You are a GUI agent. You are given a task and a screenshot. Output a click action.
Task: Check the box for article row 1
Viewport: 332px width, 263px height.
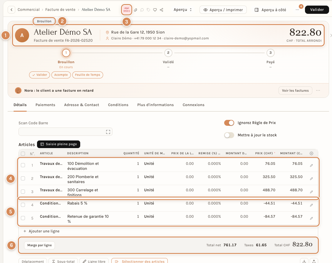click(x=23, y=165)
